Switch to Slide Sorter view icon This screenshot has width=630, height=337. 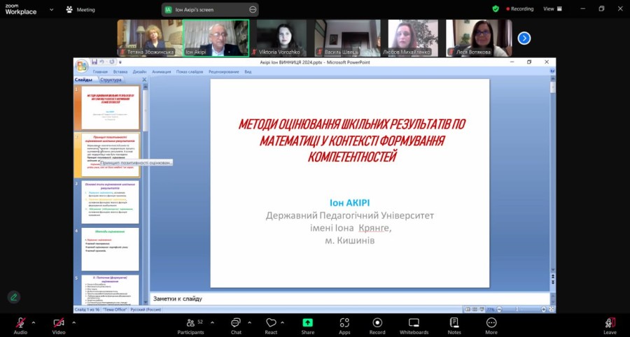pyautogui.click(x=474, y=309)
